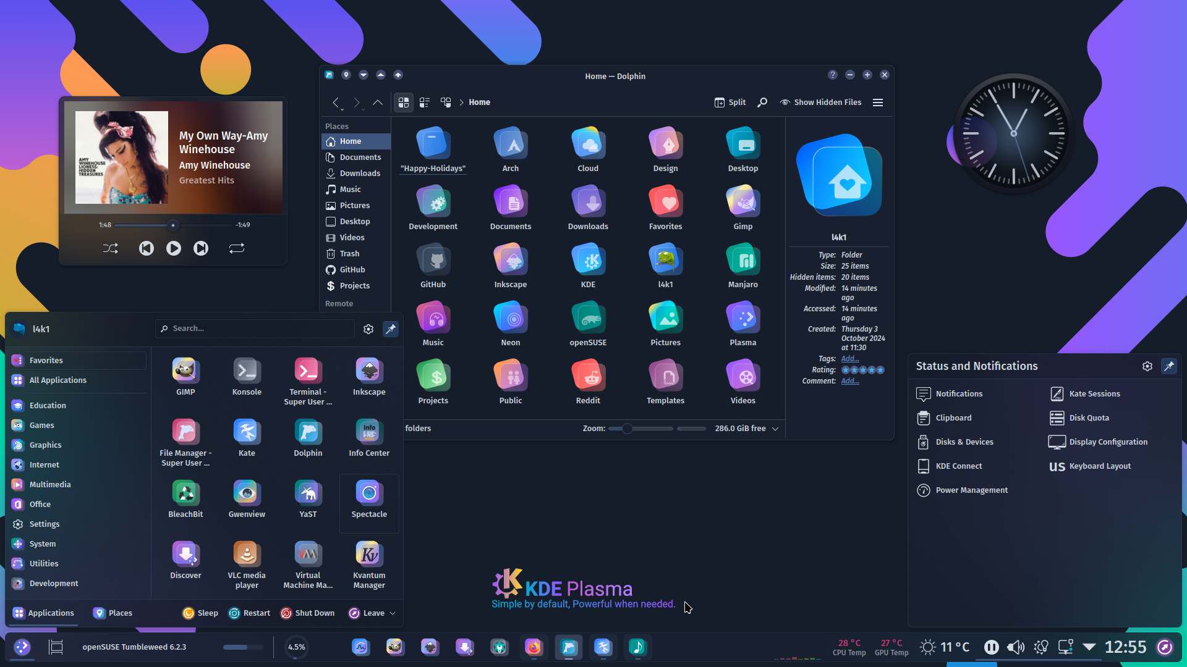This screenshot has height=667, width=1187.
Task: Open the Templates folder
Action: (x=665, y=382)
